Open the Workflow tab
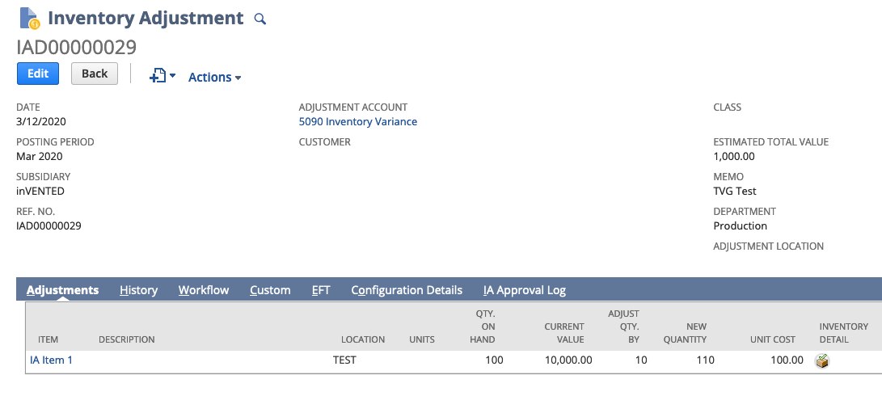The image size is (882, 396). click(204, 290)
